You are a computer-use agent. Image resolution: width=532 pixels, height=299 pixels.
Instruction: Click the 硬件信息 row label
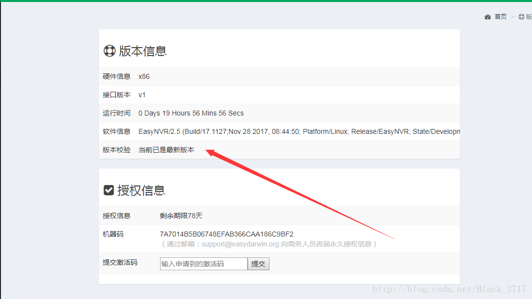[x=117, y=76]
